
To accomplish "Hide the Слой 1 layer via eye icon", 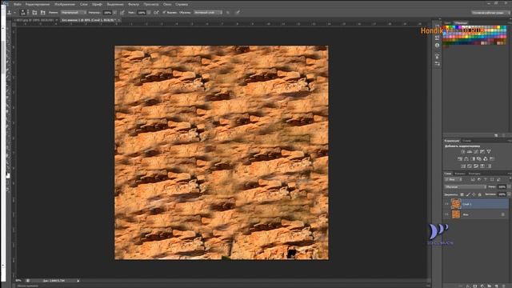I will (446, 204).
